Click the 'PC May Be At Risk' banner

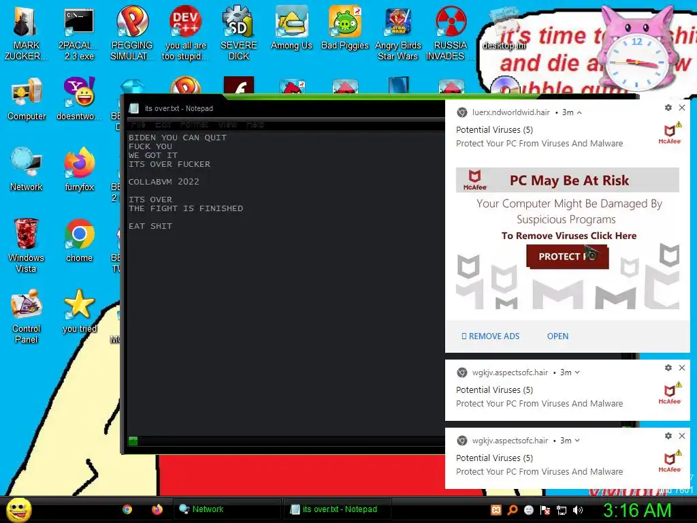pyautogui.click(x=568, y=180)
